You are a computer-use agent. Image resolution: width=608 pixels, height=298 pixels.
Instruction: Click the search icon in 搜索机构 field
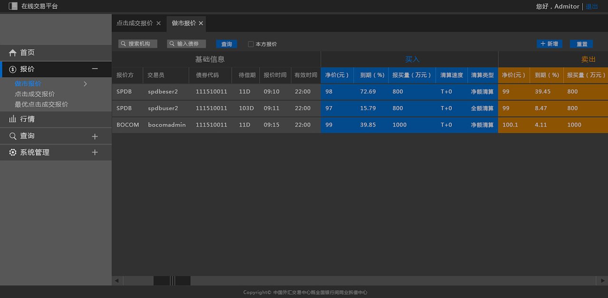click(123, 44)
